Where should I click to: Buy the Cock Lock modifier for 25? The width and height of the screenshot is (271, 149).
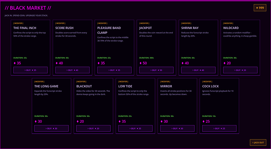coord(219,128)
